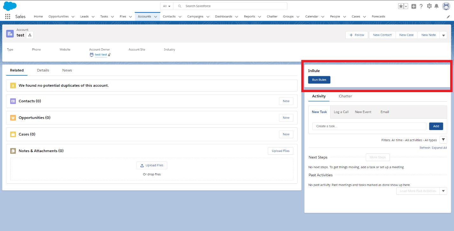Expand the favorites list arrow beside star
The height and width of the screenshot is (231, 454).
(x=406, y=6)
